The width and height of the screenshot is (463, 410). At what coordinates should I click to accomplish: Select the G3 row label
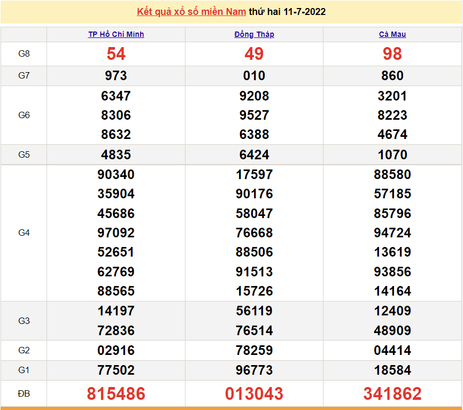tap(24, 321)
